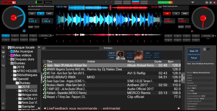Viewport: 217px width, 111px height.
Task: Toggle the lock dot above the A+ icon in the sidebar
Action: 3,99
